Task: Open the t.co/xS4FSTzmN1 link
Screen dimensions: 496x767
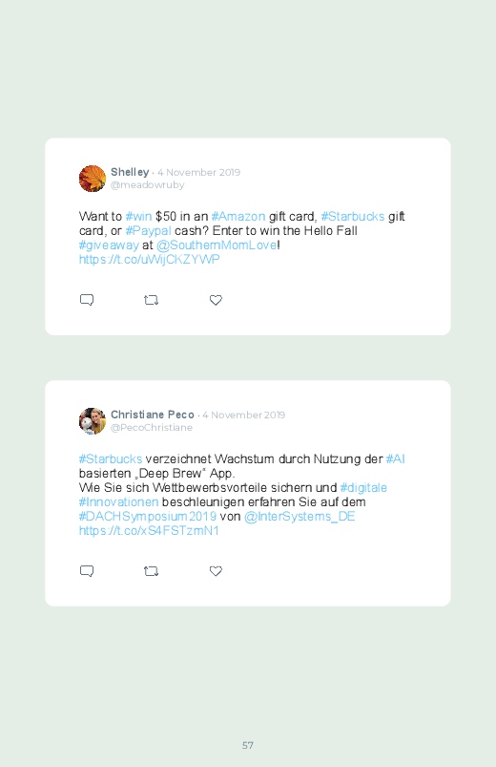Action: point(149,531)
